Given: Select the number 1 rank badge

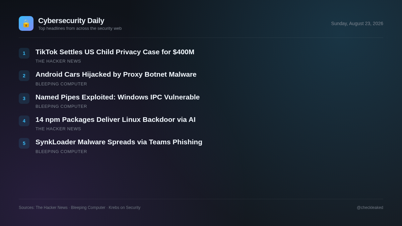Looking at the screenshot, I should (x=24, y=53).
